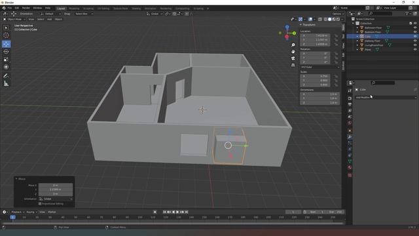Enable Proportional Editing checkbox in Move panel
The image size is (419, 236).
[x=40, y=204]
